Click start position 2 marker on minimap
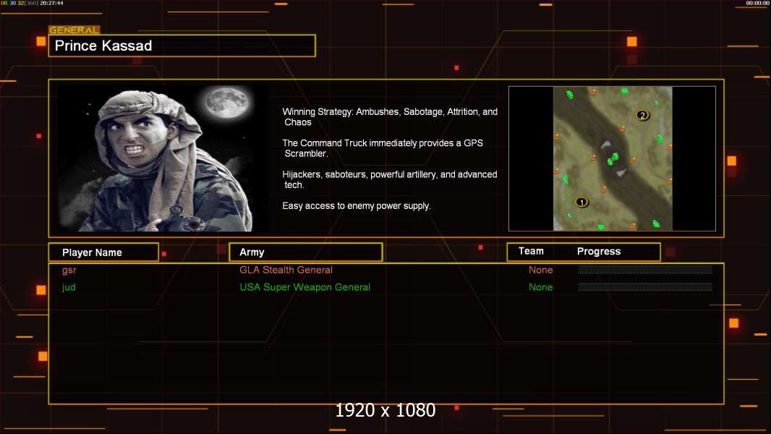 (642, 115)
